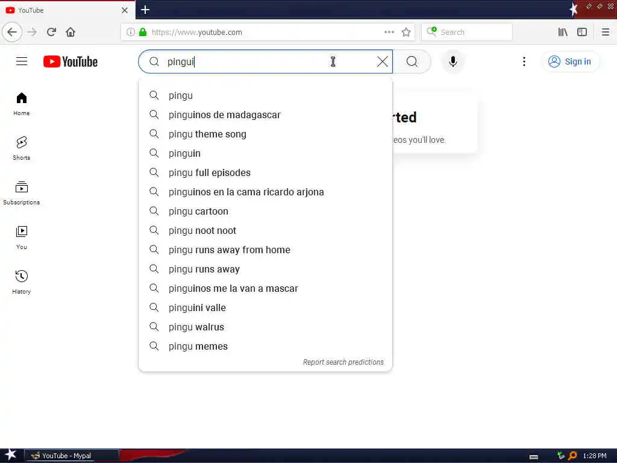Start voice search with the microphone icon
Screen dimensions: 617x463
point(453,61)
